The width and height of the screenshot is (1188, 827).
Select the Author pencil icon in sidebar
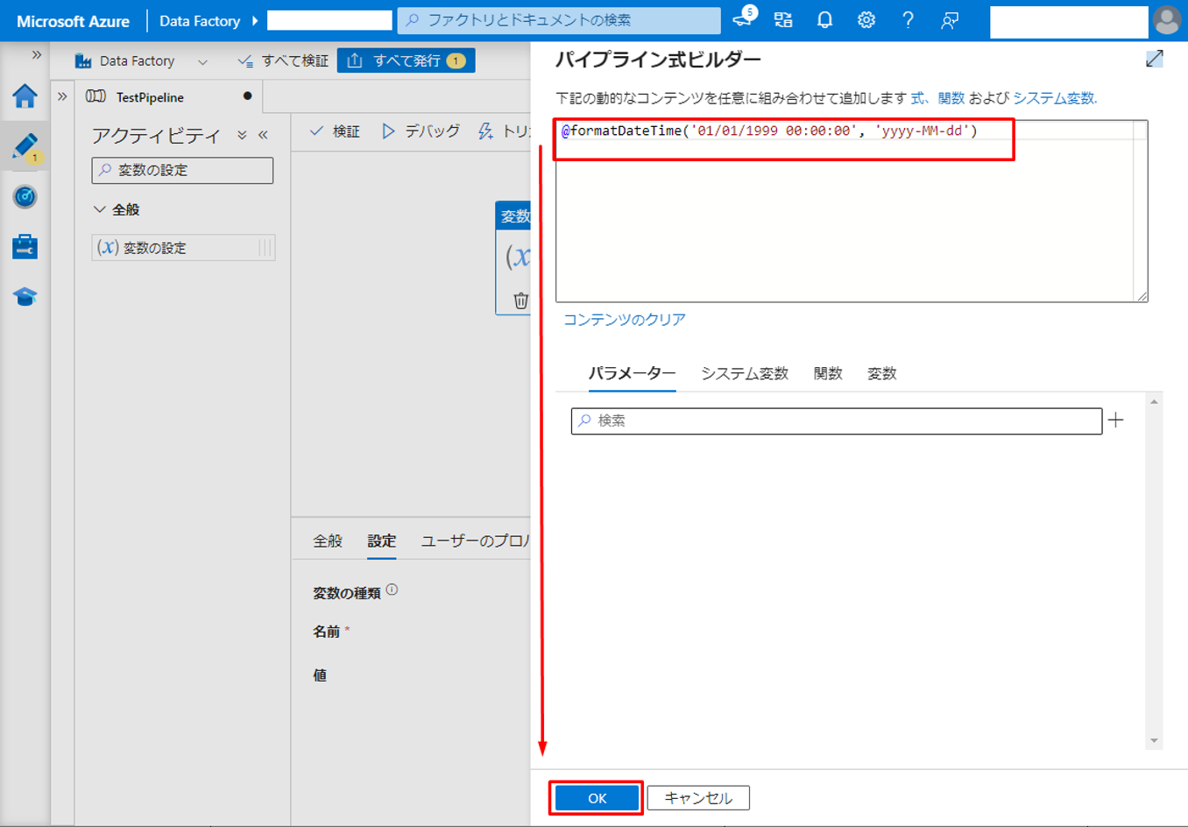coord(25,146)
